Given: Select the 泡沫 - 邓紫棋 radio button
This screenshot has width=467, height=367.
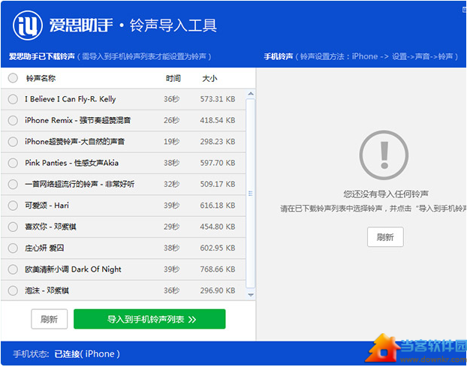Looking at the screenshot, I should [13, 290].
